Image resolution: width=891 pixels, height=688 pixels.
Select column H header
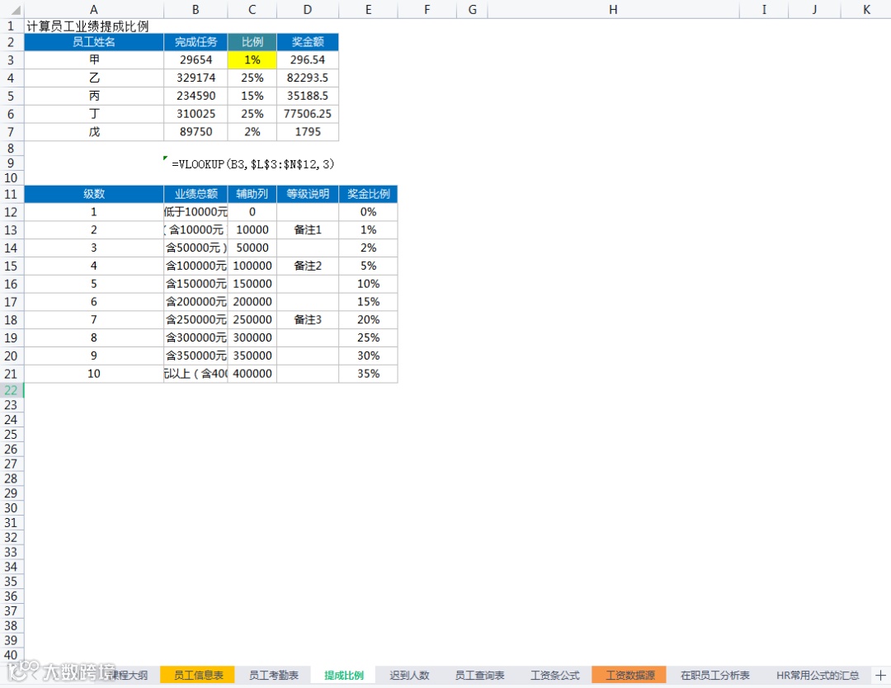tap(613, 10)
